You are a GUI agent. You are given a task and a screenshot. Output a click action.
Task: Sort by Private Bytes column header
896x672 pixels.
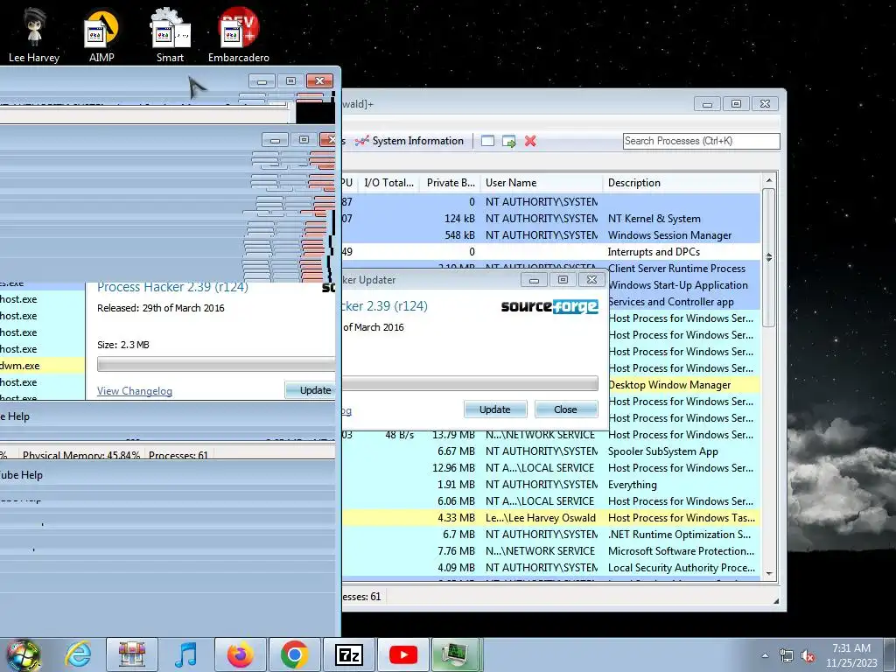tap(451, 183)
